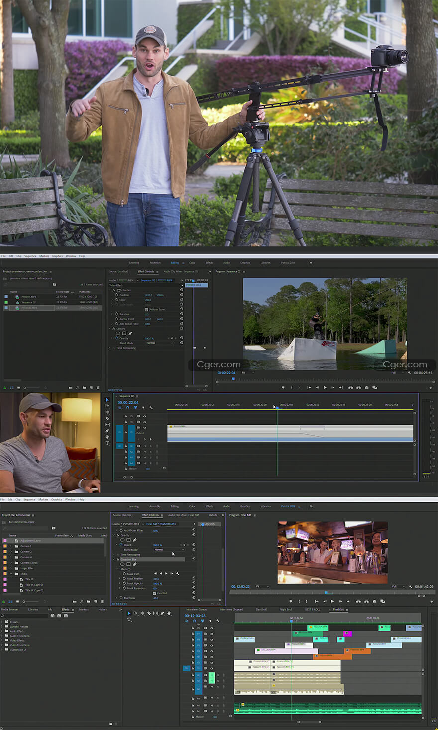438x730 pixels.
Task: Click the trash icon in the upper project panel
Action: [x=98, y=388]
